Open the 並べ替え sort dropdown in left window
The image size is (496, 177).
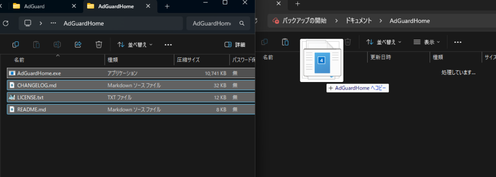coord(135,44)
